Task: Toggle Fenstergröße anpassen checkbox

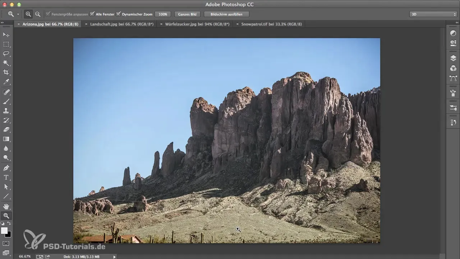Action: (x=48, y=14)
